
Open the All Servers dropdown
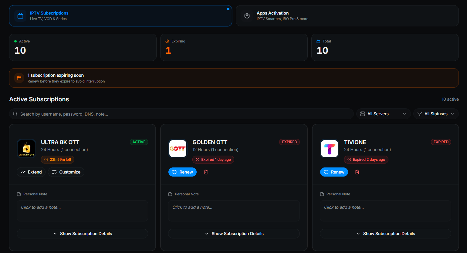(x=383, y=114)
